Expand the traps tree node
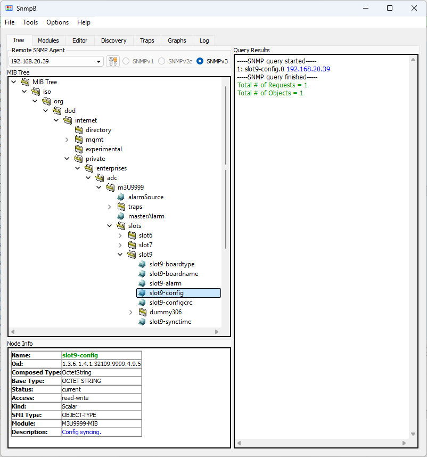 point(110,207)
